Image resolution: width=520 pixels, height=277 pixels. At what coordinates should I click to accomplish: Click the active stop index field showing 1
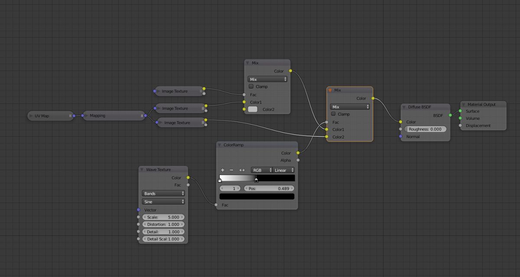tap(231, 188)
